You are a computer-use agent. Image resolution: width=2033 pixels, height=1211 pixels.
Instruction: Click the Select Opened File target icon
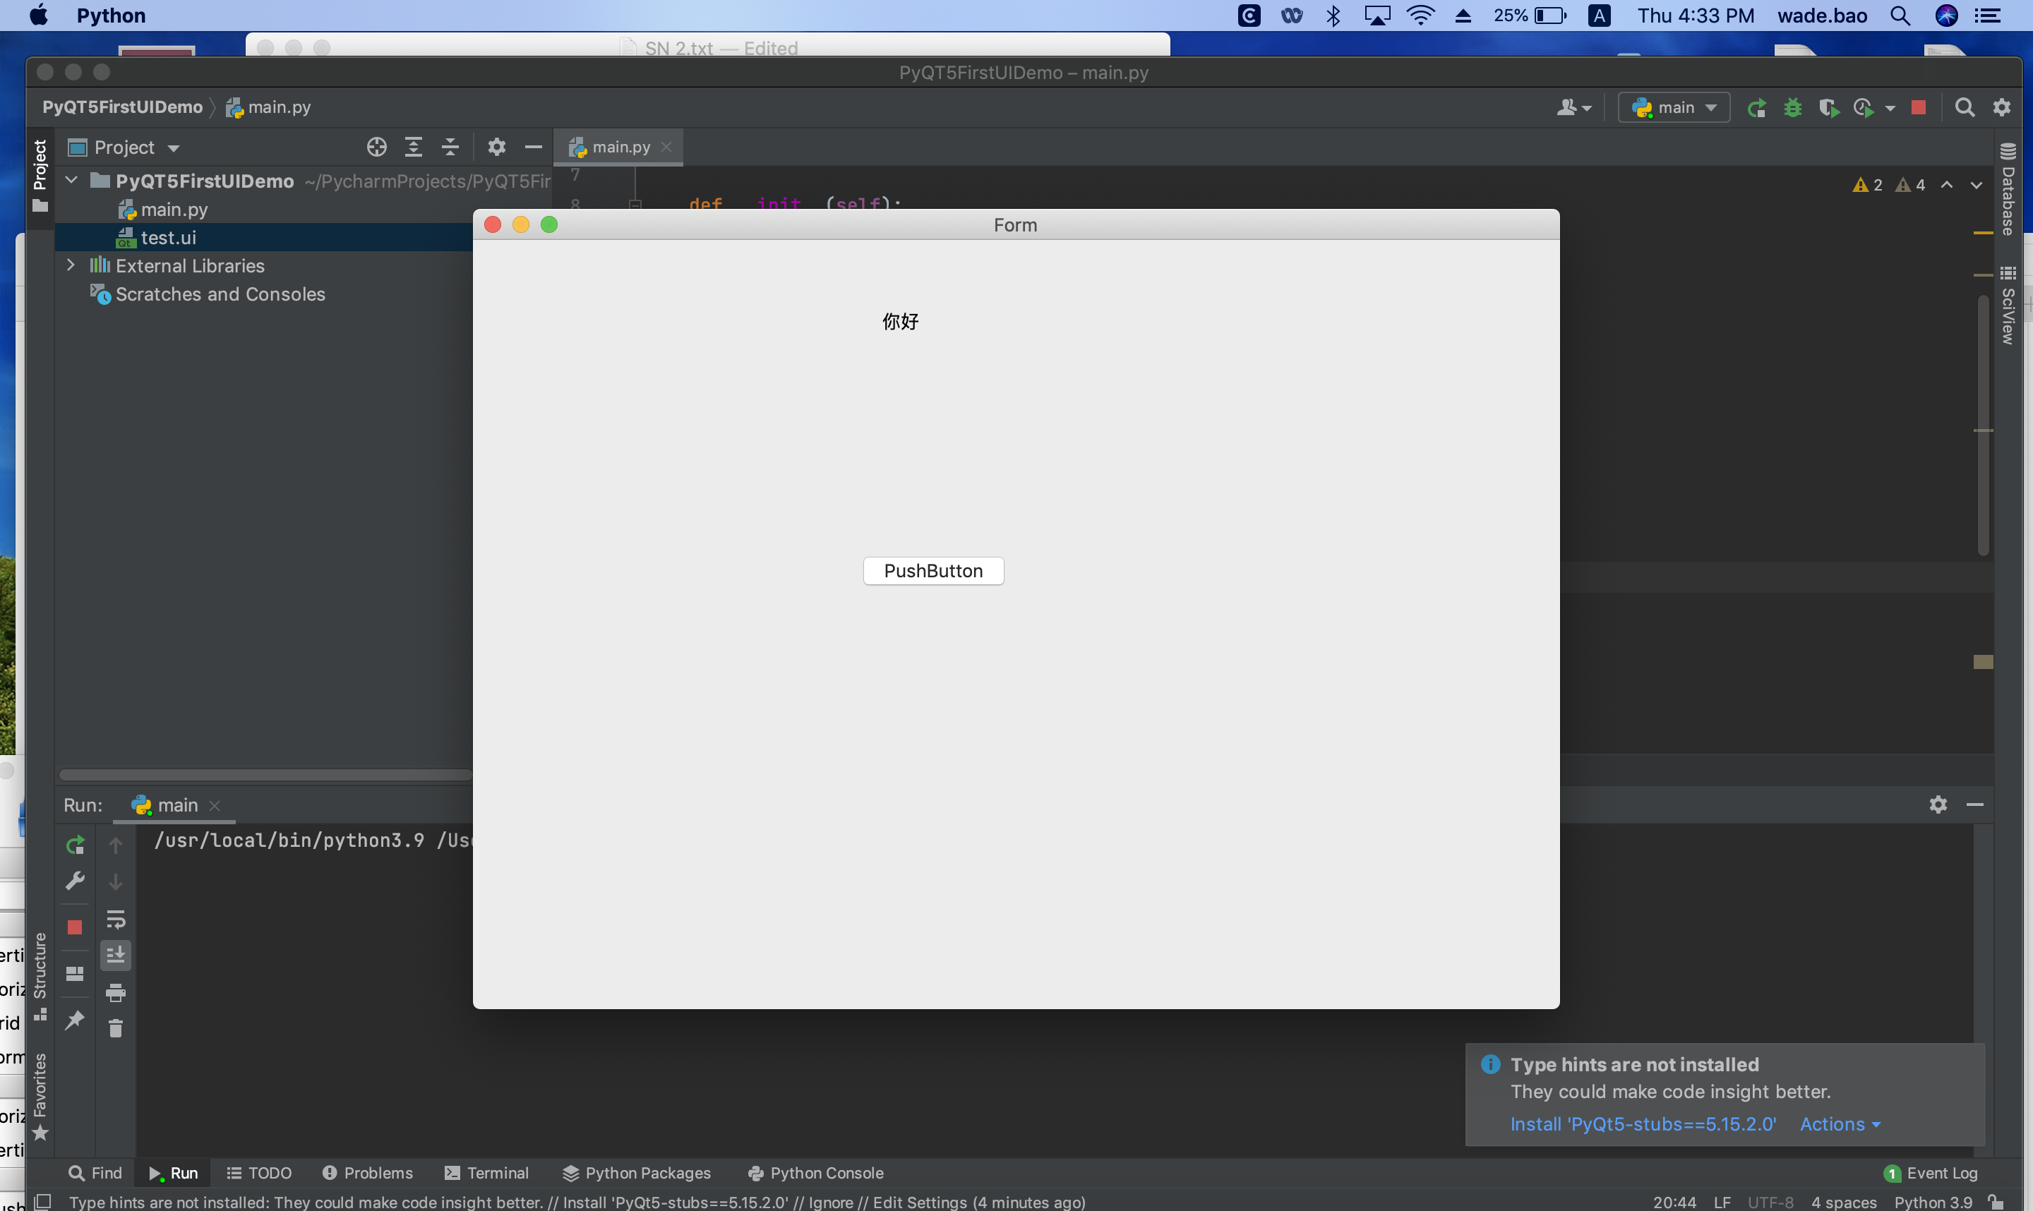tap(376, 147)
